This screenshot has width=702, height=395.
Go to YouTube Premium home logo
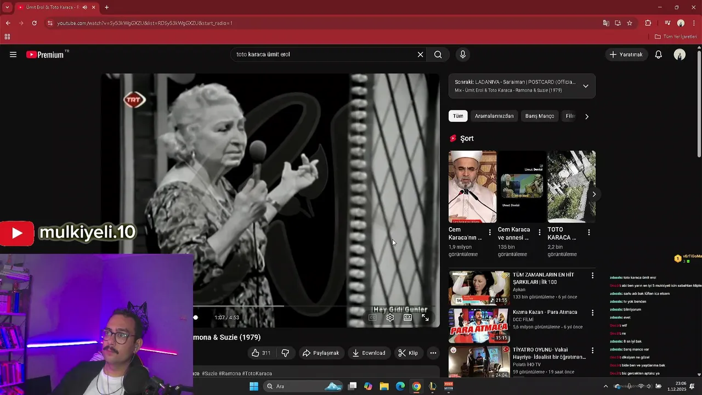tap(45, 54)
